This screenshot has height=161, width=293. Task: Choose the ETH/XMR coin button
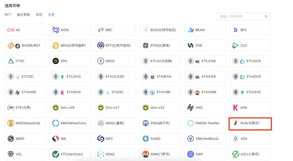coord(205,92)
